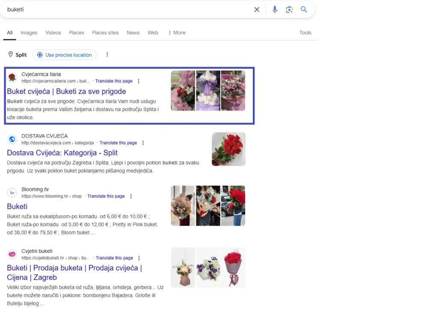
Task: Open Dostava Cvijeća: Kategorija - Split link
Action: pos(62,153)
